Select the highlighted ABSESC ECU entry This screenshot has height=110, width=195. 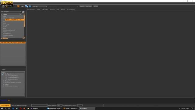tap(14, 20)
